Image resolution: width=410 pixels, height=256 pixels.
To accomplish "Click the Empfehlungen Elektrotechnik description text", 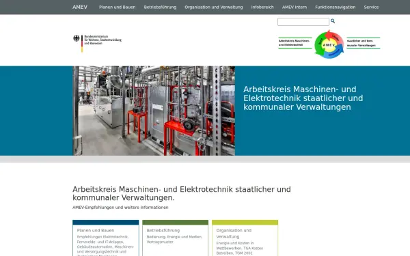I will click(x=105, y=246).
